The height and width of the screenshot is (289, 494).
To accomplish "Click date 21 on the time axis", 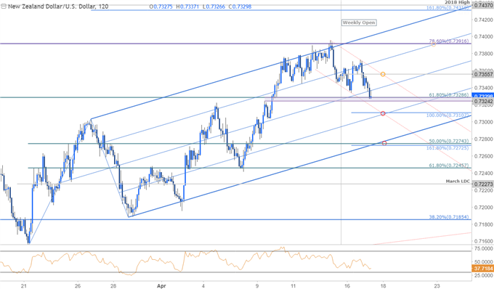I will point(23,286).
